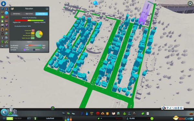Open the game settings gear menu

point(190,3)
